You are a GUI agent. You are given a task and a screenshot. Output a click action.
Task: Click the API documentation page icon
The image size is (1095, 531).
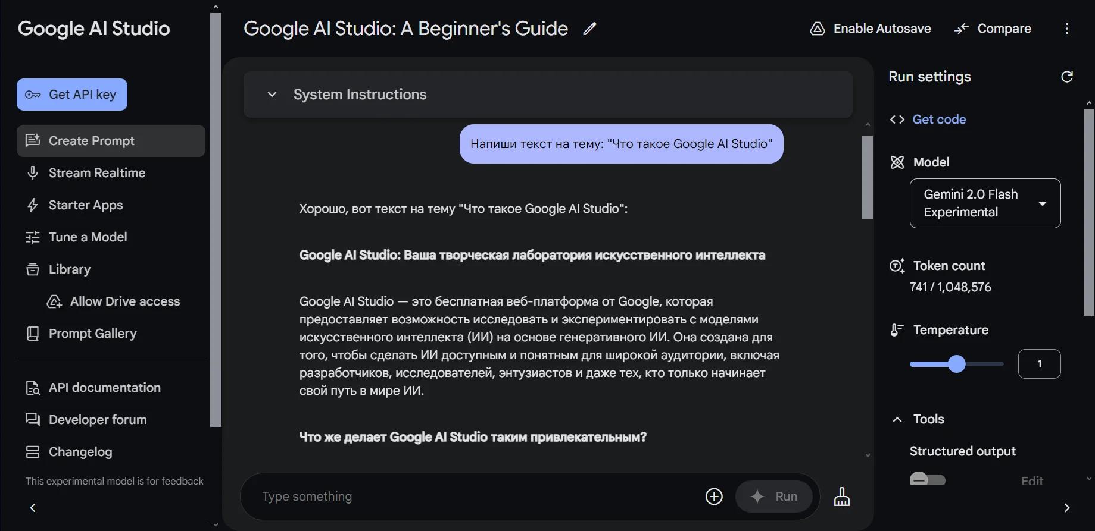coord(33,388)
